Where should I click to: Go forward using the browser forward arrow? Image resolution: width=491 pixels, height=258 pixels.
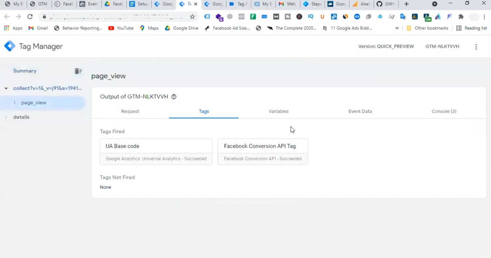click(18, 17)
